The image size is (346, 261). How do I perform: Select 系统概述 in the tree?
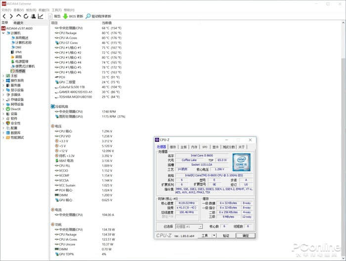coord(20,38)
